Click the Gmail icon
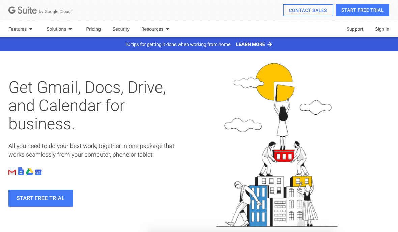Viewport: 398px width, 232px height. pos(12,172)
